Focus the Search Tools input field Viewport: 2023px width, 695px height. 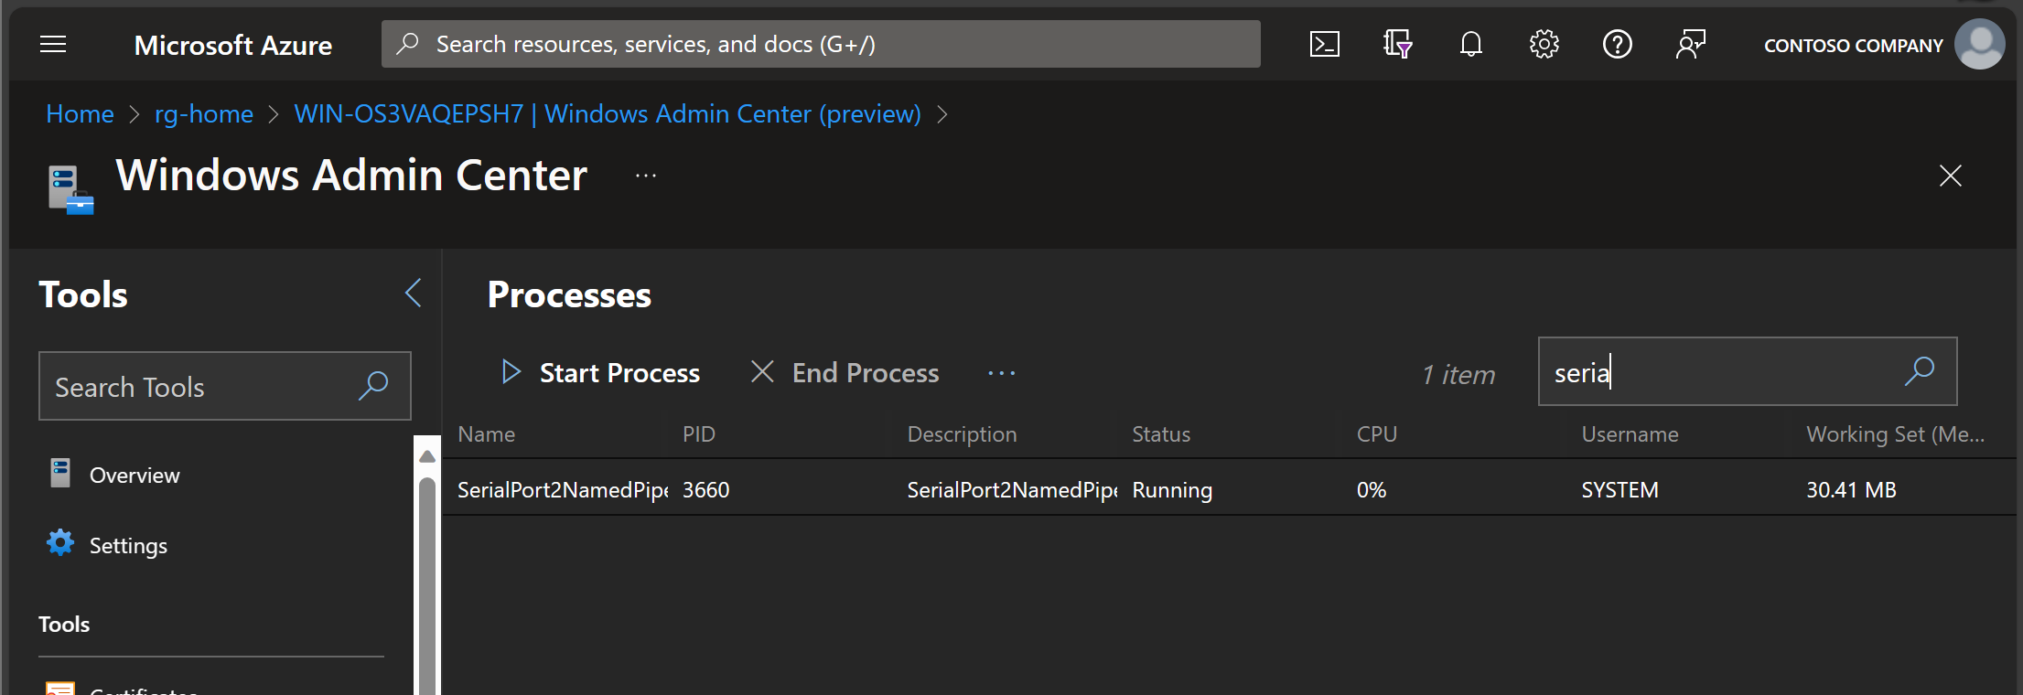click(225, 386)
